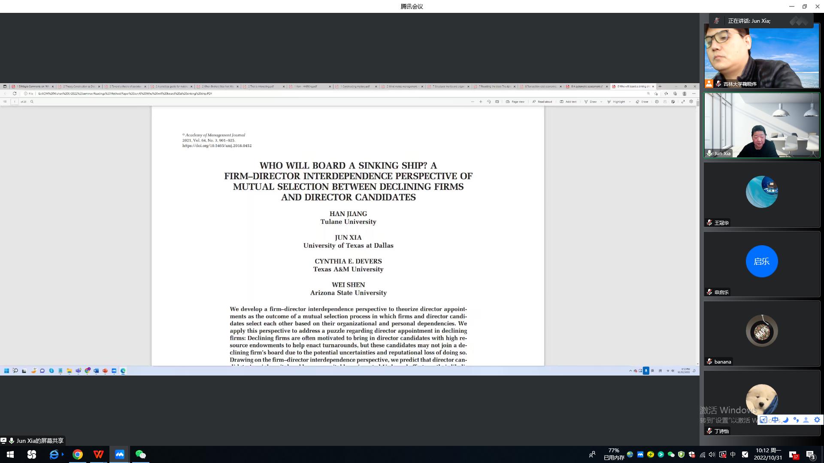Image resolution: width=824 pixels, height=463 pixels.
Task: Switch to the 'A systematic assessment of' tab
Action: tap(587, 86)
